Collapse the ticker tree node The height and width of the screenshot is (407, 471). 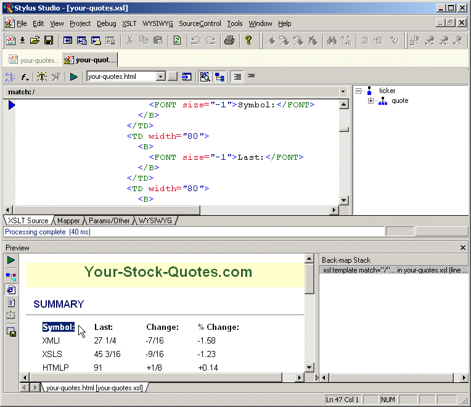tap(359, 91)
